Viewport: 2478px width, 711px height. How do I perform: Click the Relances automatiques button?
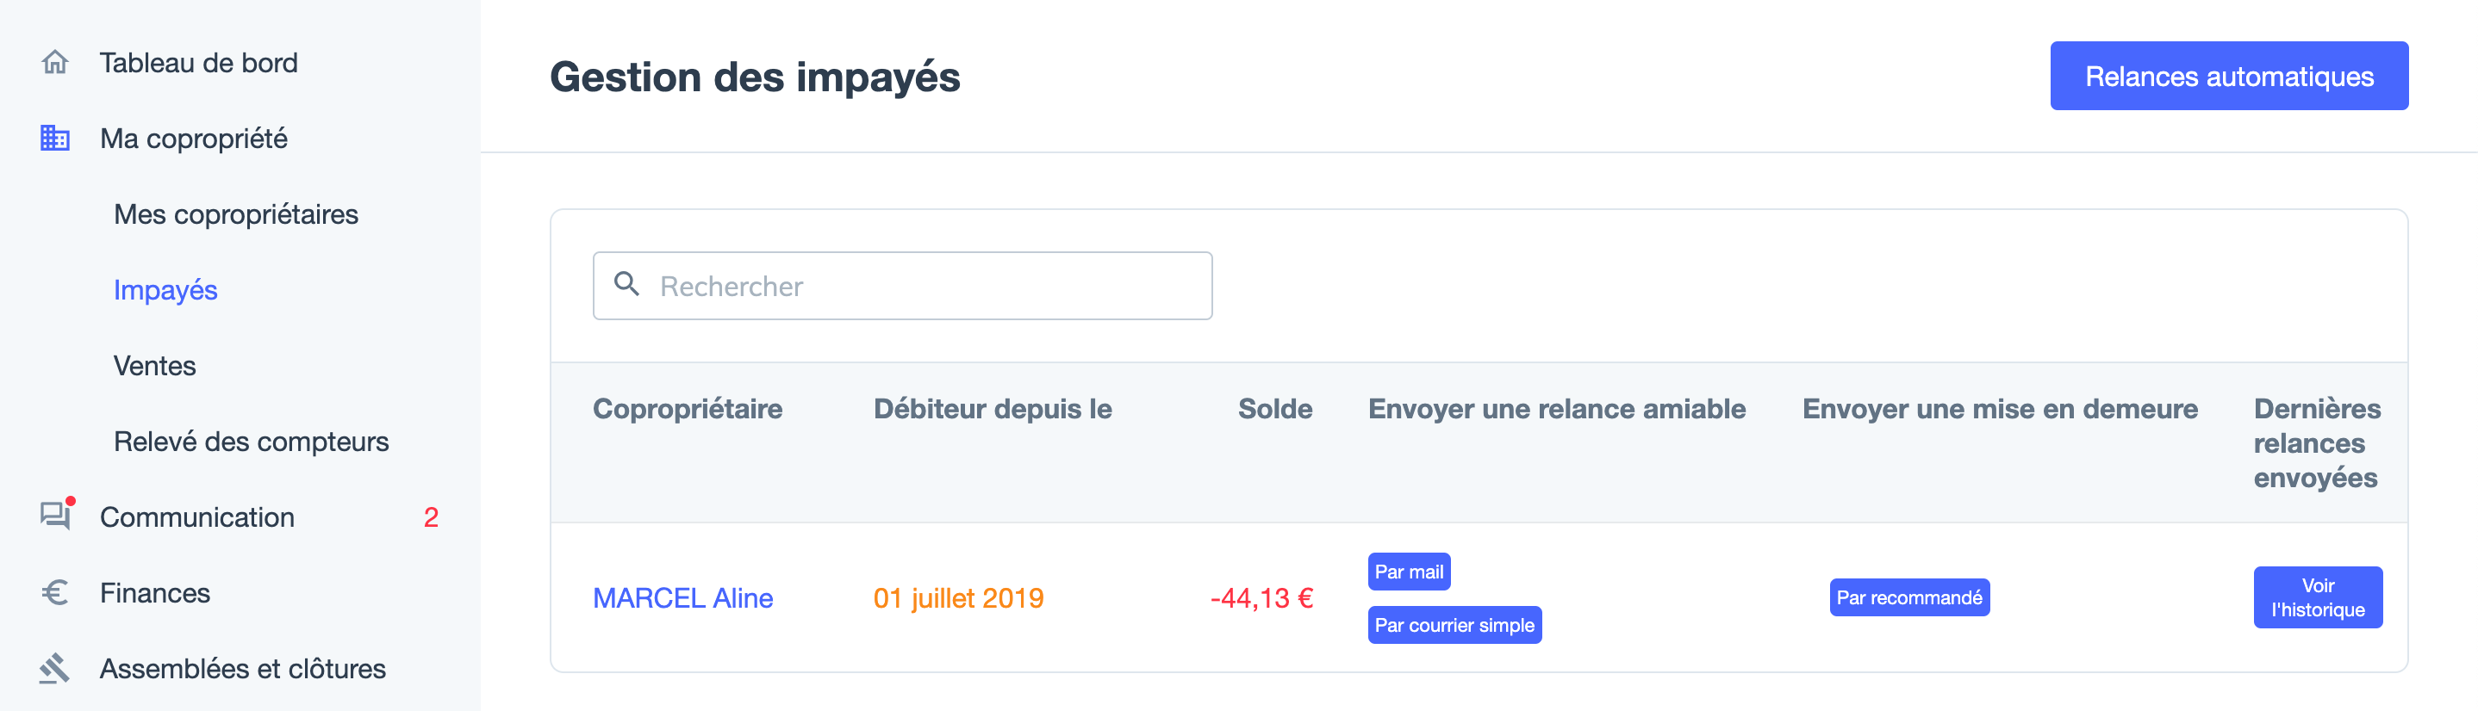pyautogui.click(x=2229, y=76)
